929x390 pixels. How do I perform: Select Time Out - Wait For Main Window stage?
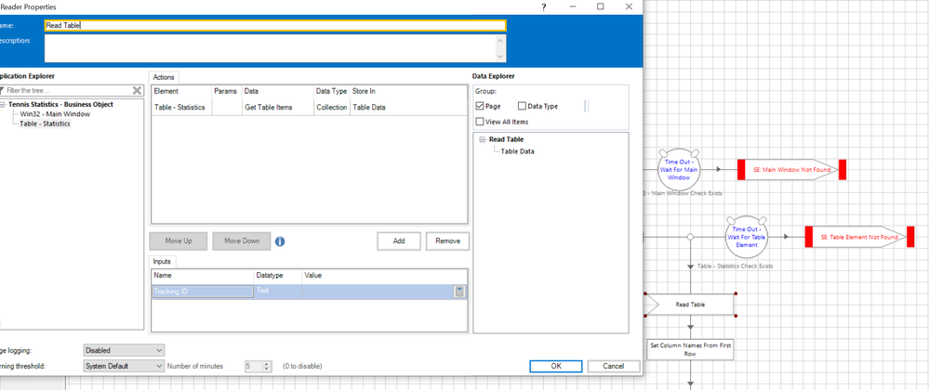click(677, 170)
